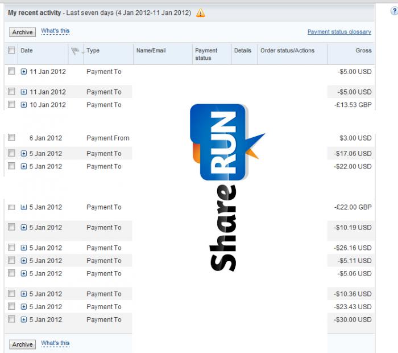Open What's this link below the table

55,343
